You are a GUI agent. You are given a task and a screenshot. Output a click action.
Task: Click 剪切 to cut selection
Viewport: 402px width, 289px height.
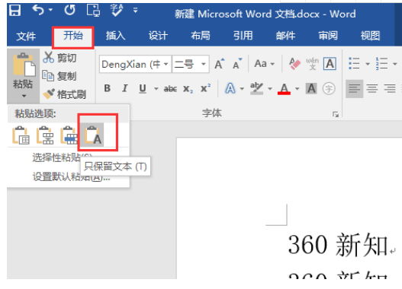pos(59,58)
